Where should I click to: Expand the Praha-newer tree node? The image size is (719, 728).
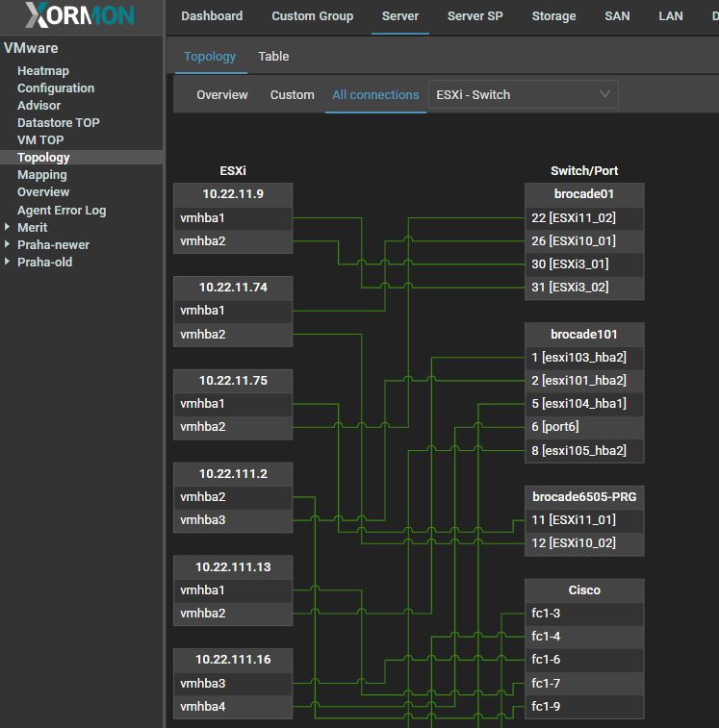[8, 245]
